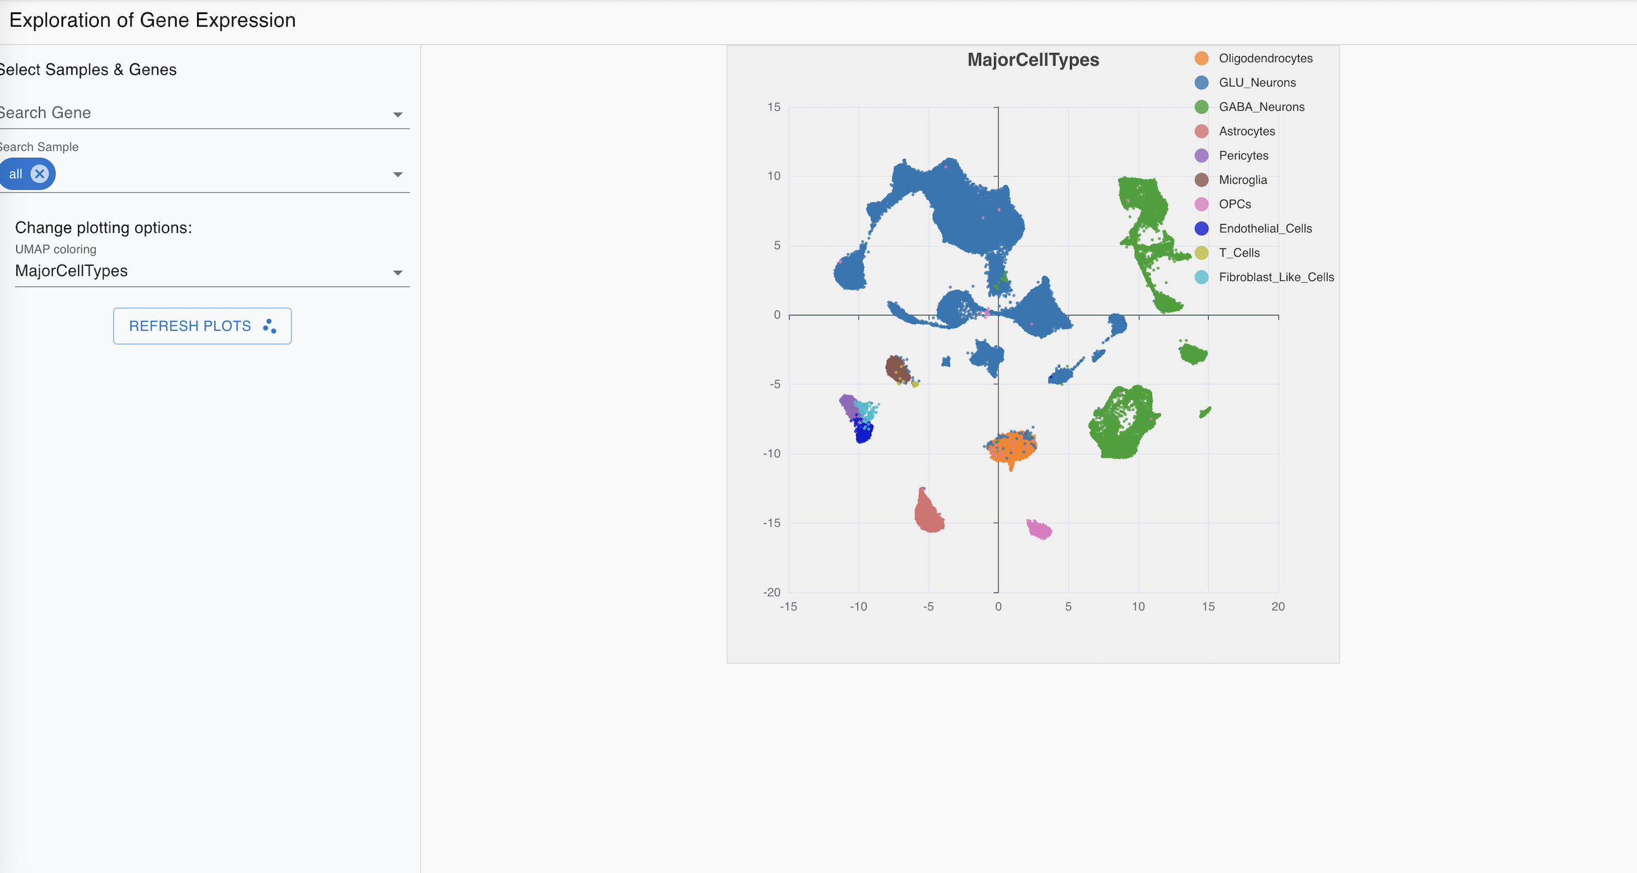Expand the Search Gene dropdown
The width and height of the screenshot is (1637, 873).
tap(397, 115)
